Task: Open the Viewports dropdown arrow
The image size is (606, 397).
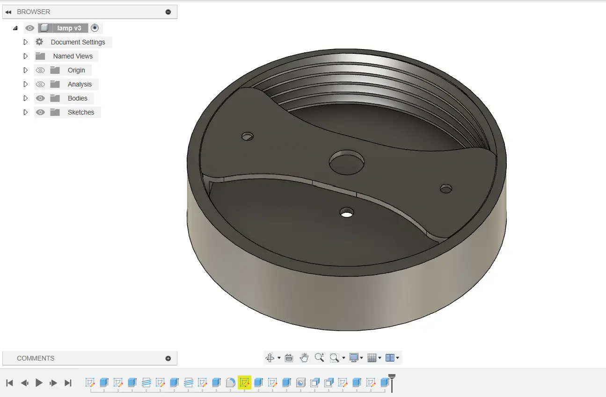Action: tap(398, 358)
